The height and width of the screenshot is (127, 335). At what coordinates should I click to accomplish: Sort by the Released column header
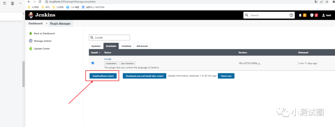(x=303, y=53)
